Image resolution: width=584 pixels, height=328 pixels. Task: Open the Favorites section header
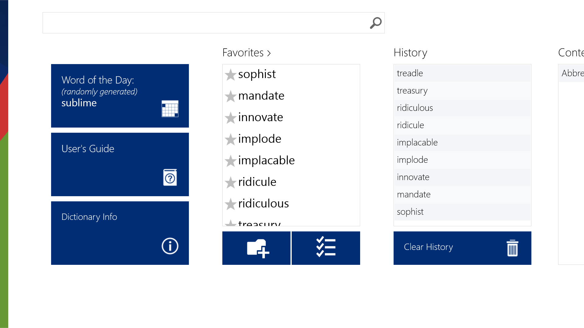[x=243, y=52]
